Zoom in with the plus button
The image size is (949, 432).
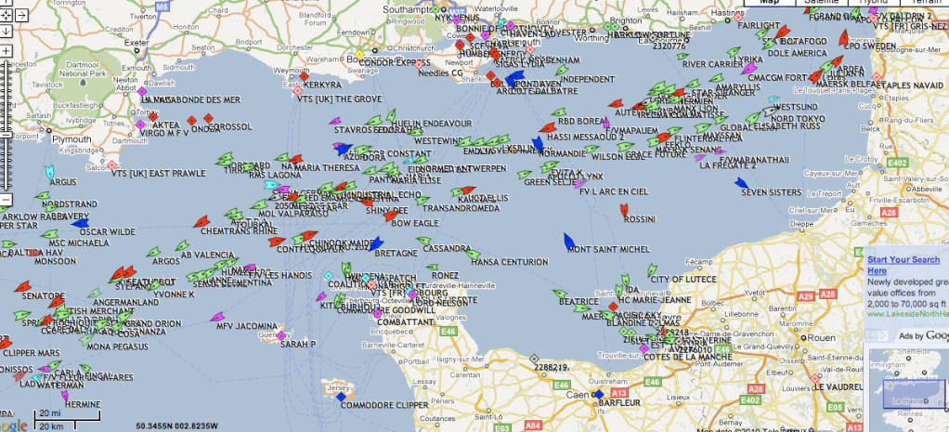tap(6, 50)
